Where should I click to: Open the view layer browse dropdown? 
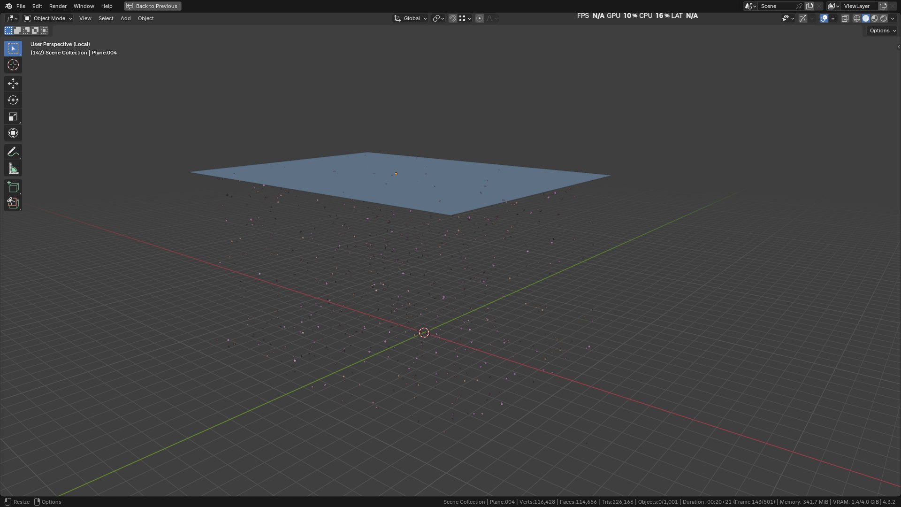(x=833, y=6)
